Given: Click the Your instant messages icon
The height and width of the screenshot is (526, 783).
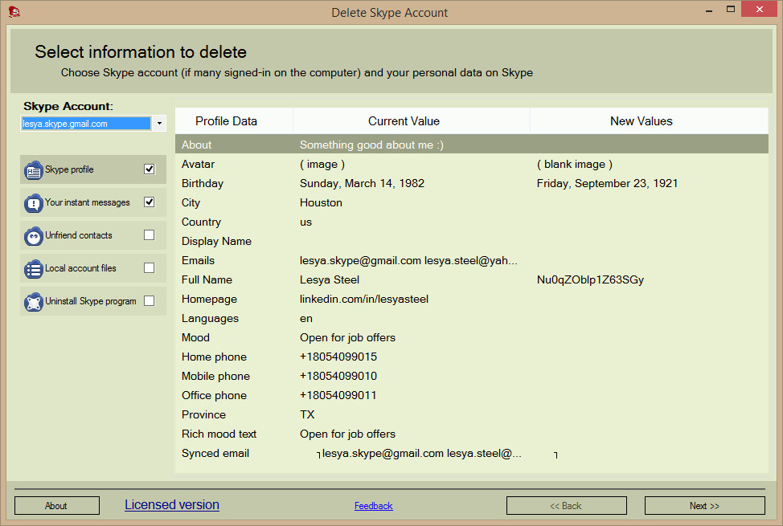Looking at the screenshot, I should point(34,203).
